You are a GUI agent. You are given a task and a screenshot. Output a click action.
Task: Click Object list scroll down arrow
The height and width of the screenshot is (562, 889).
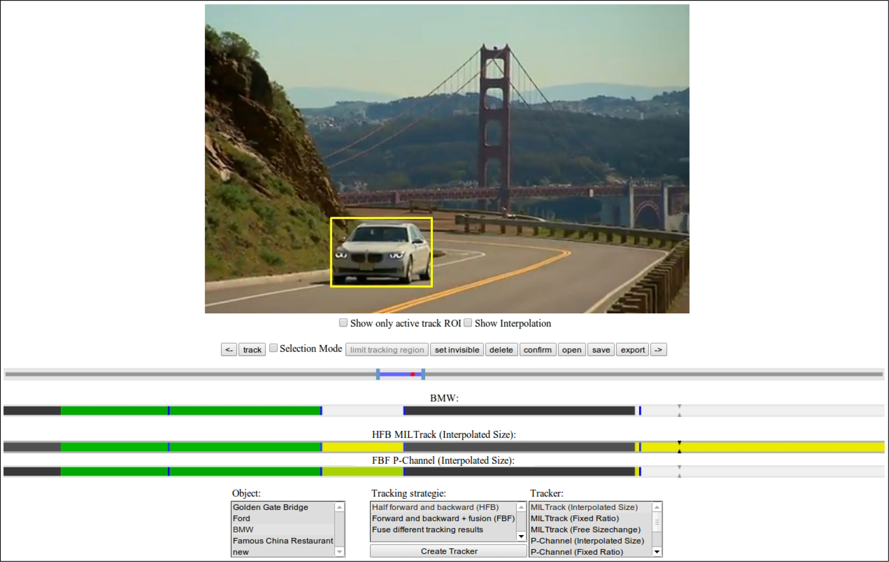[x=339, y=552]
